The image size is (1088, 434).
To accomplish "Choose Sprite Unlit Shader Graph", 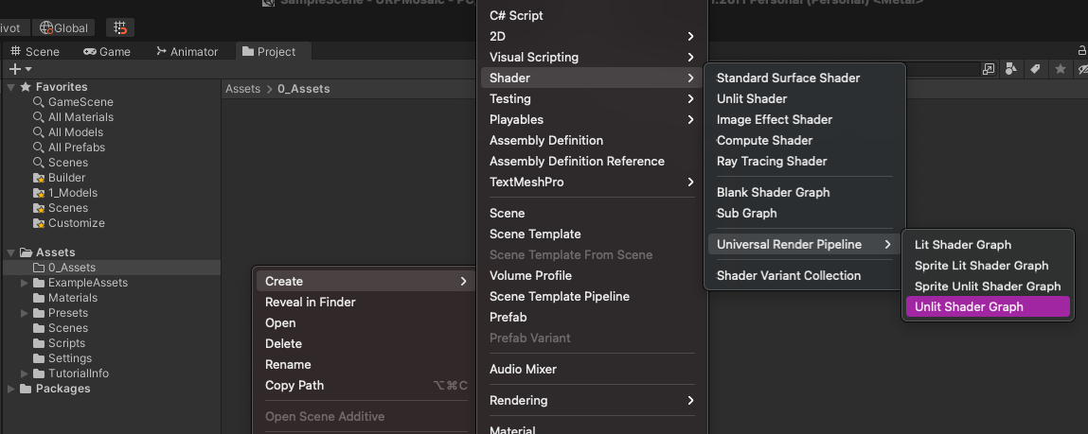I will pos(988,286).
